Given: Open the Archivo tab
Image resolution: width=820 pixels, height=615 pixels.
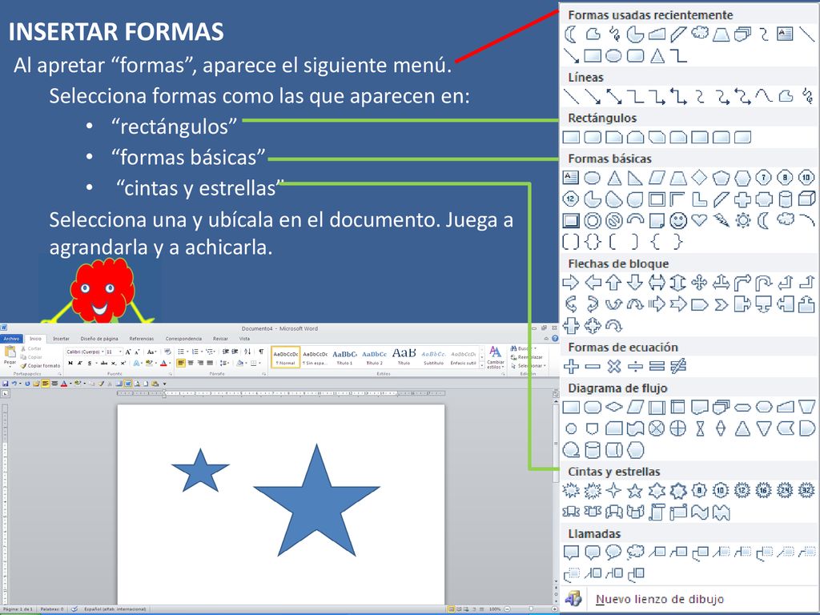Looking at the screenshot, I should pos(11,339).
